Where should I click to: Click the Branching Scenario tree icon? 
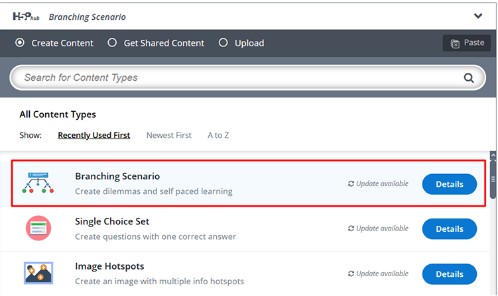[38, 183]
